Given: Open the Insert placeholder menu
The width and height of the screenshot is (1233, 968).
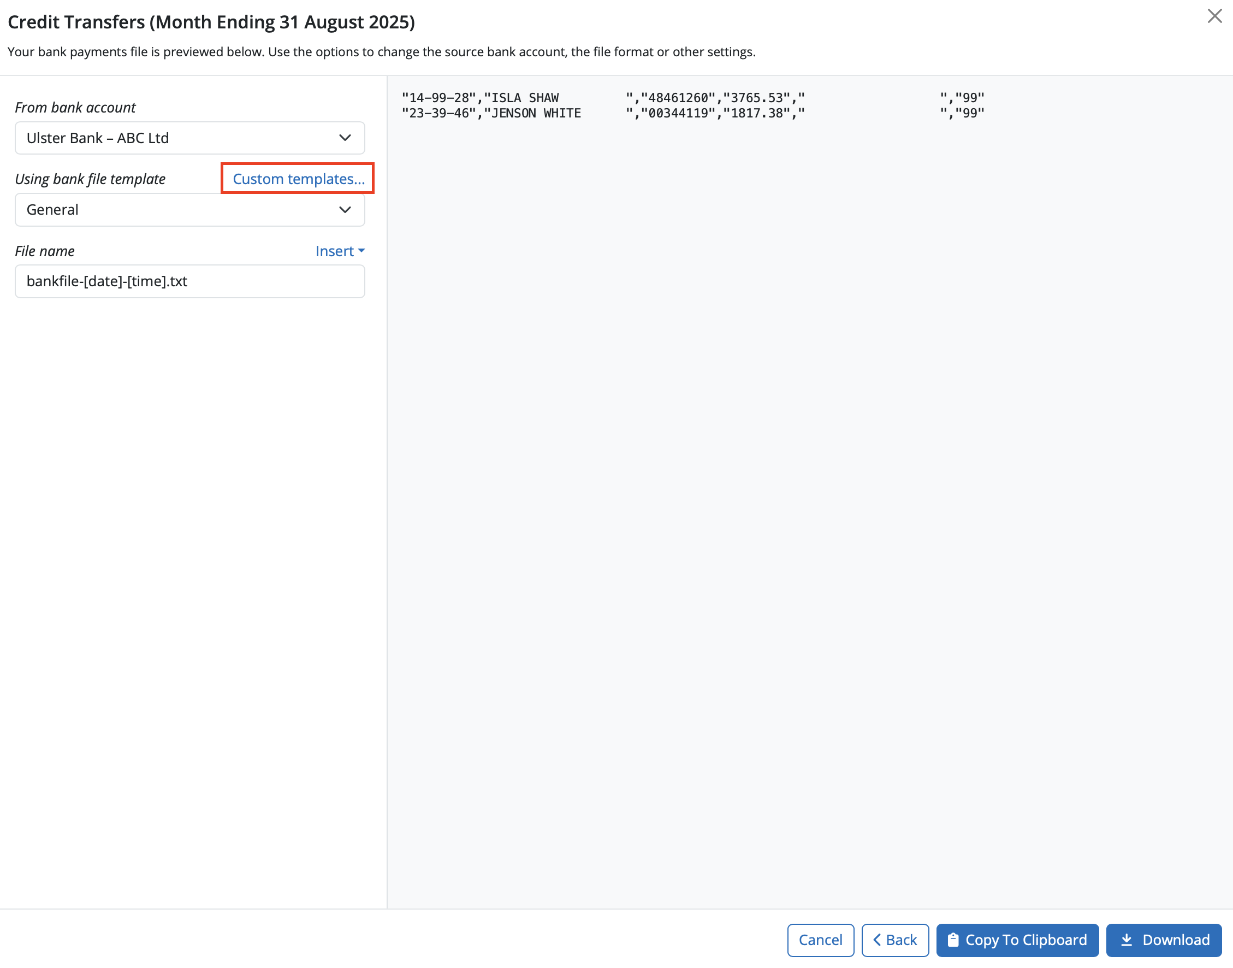Looking at the screenshot, I should pyautogui.click(x=335, y=251).
